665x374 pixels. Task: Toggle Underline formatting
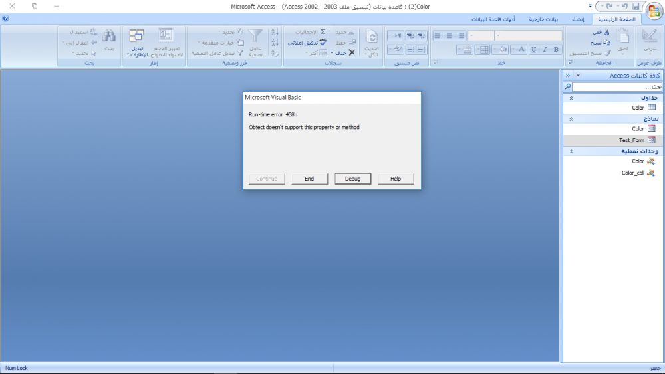[x=533, y=50]
